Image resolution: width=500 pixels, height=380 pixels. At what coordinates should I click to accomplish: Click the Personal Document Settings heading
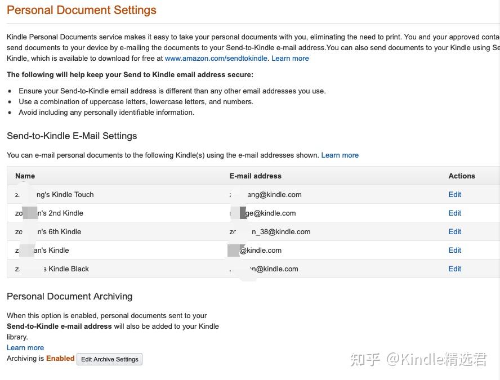pos(82,10)
